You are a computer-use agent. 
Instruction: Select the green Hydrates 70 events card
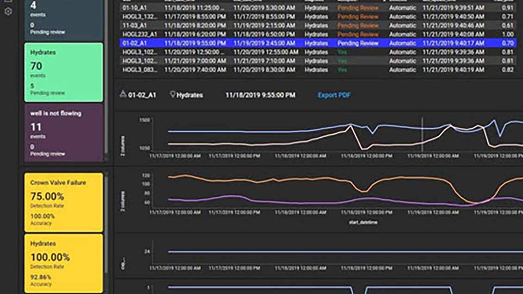click(x=63, y=72)
